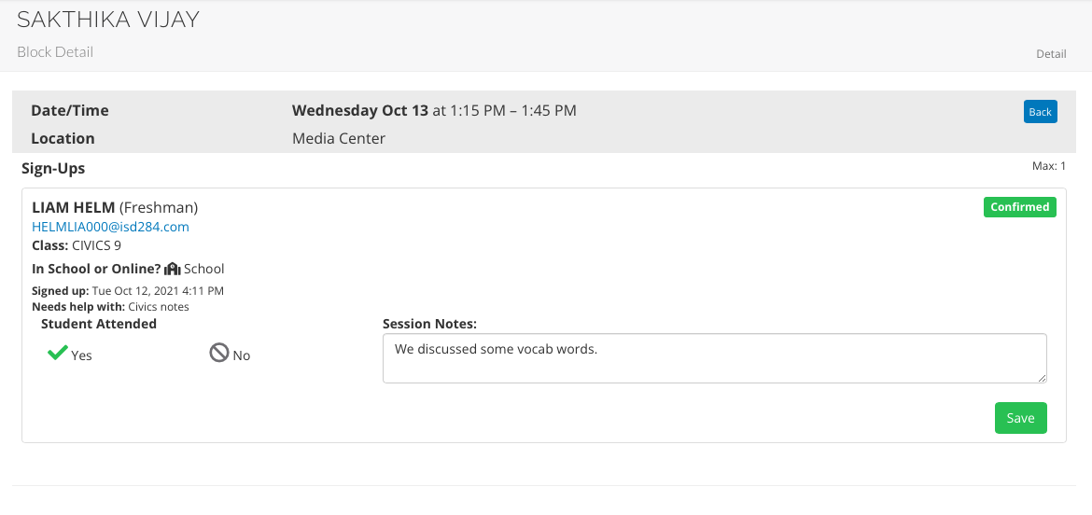The height and width of the screenshot is (515, 1092).
Task: Click the green Confirmed status badge
Action: pyautogui.click(x=1019, y=207)
